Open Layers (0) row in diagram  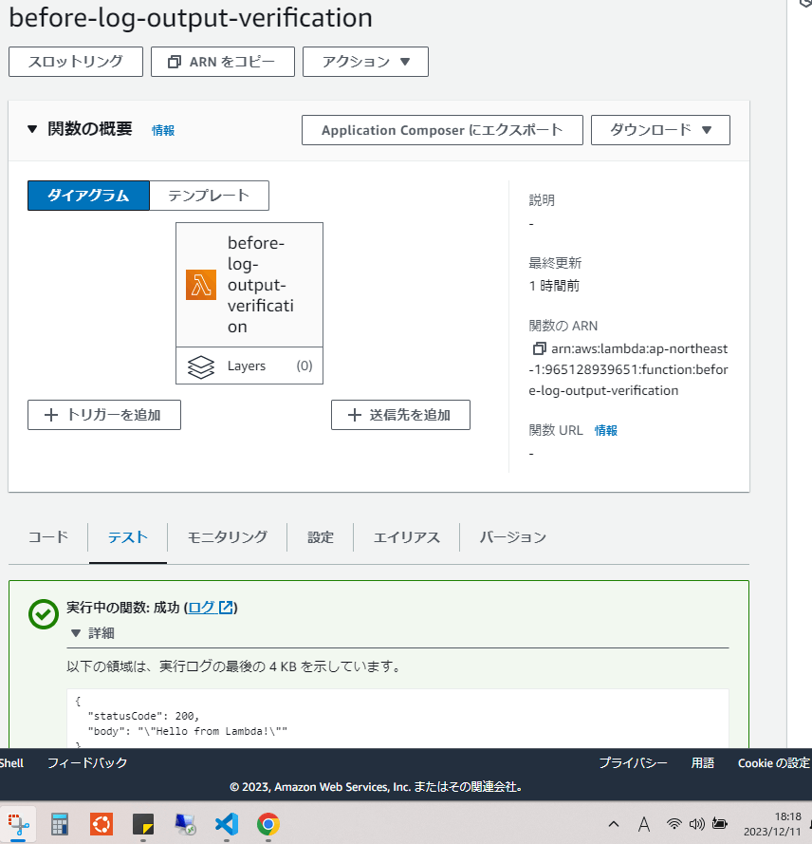(x=249, y=366)
